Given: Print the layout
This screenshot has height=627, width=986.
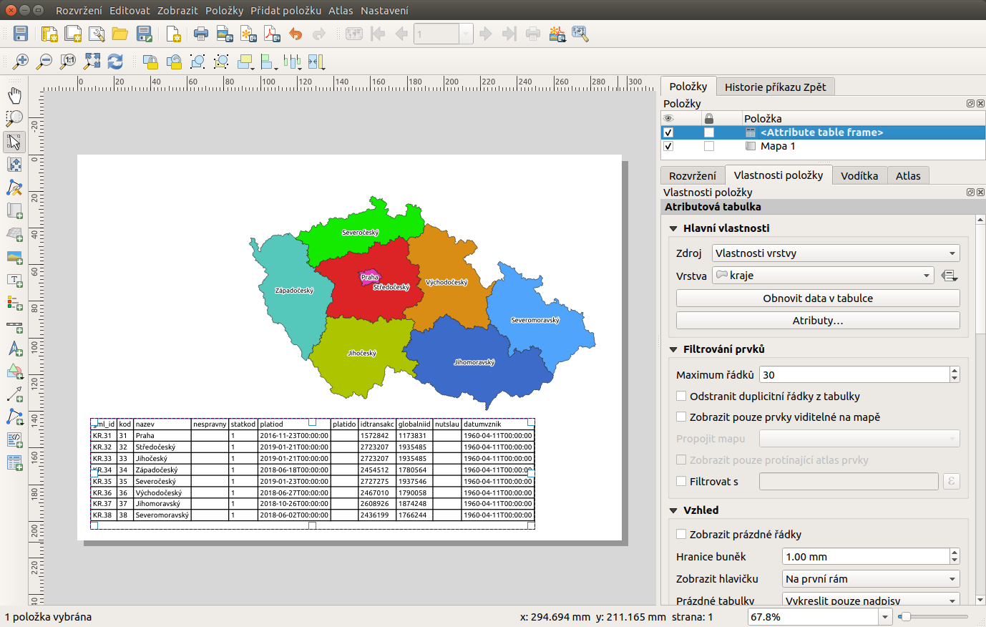Looking at the screenshot, I should tap(201, 34).
